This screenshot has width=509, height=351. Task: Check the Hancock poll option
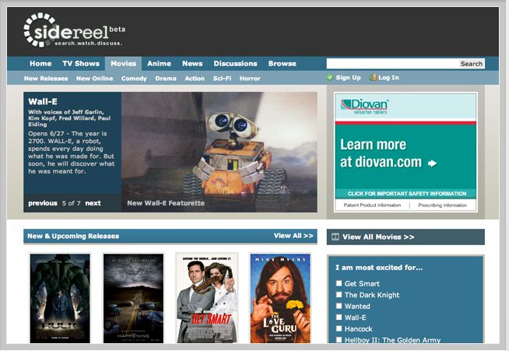click(x=339, y=328)
